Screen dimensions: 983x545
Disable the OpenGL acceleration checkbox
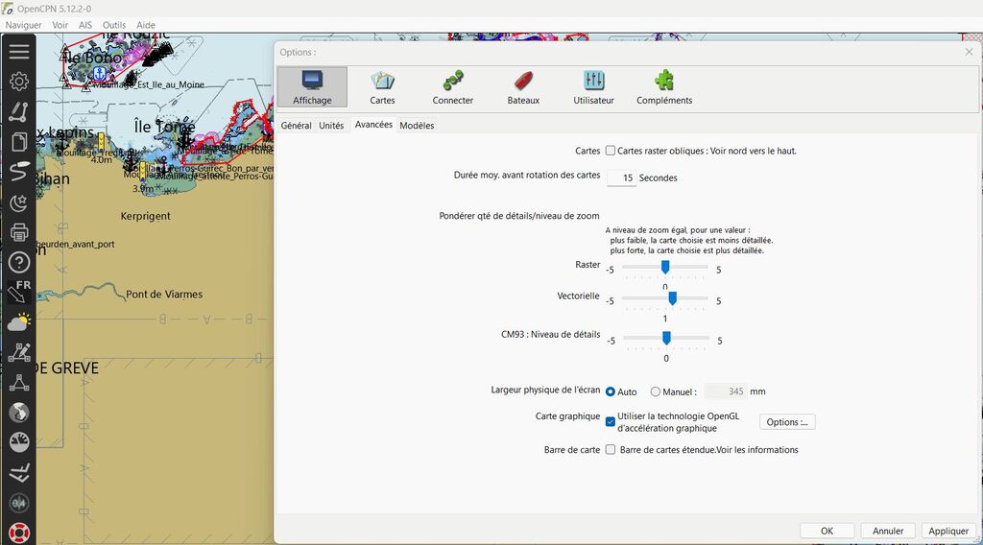[x=611, y=421]
